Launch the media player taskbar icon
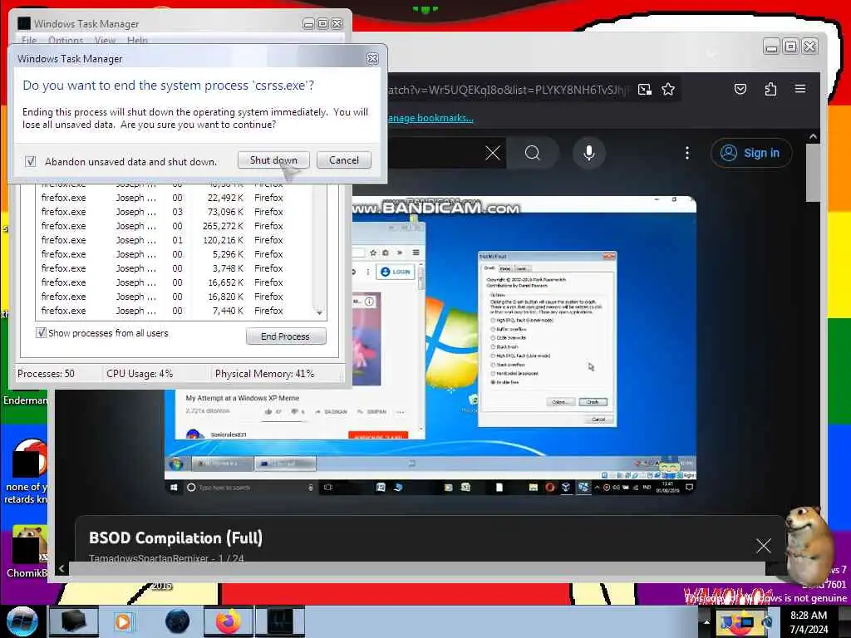Viewport: 851px width, 638px height. 123,621
